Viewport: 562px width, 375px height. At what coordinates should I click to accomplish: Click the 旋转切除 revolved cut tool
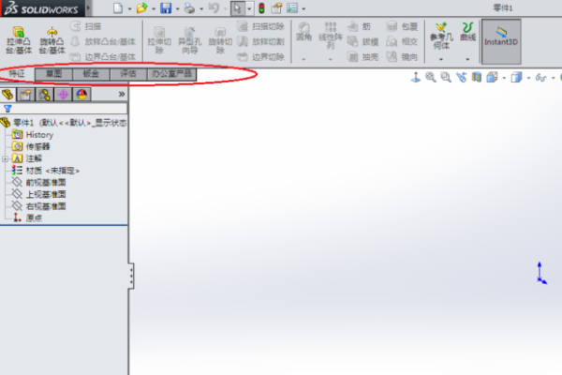[220, 41]
